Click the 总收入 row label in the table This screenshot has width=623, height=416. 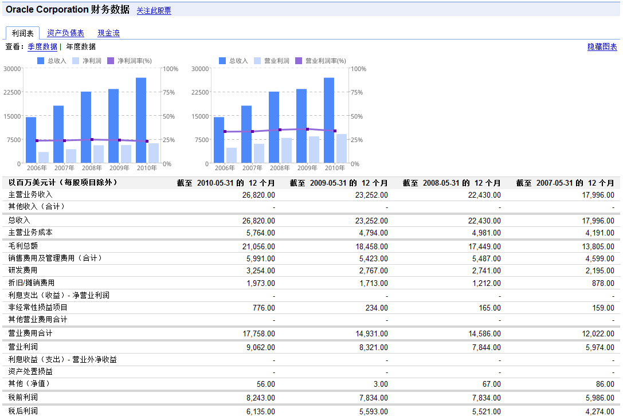tap(19, 220)
